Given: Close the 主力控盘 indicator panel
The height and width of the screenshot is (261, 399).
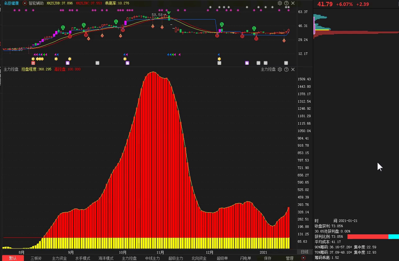Looking at the screenshot, I should pos(293,69).
